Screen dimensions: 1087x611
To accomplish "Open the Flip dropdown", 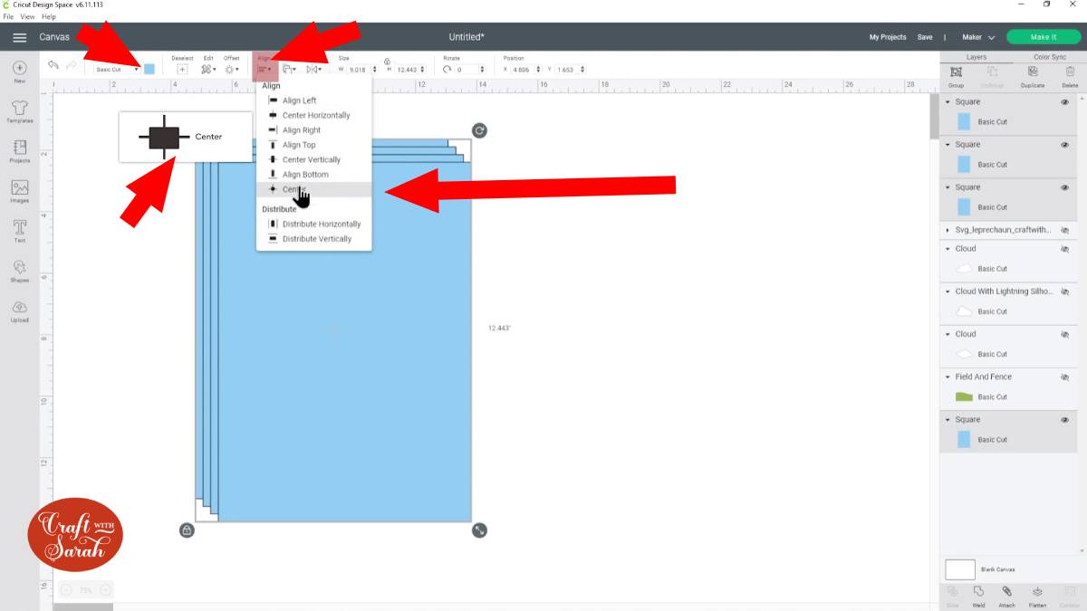I will pyautogui.click(x=313, y=69).
